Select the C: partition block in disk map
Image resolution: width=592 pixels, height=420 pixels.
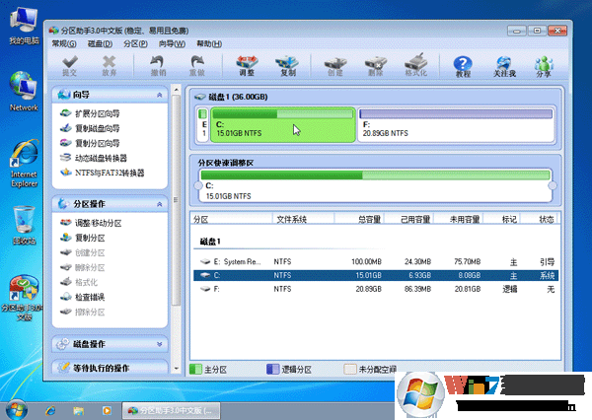(283, 125)
